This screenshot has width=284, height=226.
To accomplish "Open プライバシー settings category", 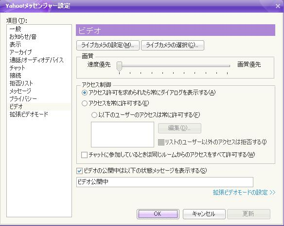I will (x=23, y=99).
